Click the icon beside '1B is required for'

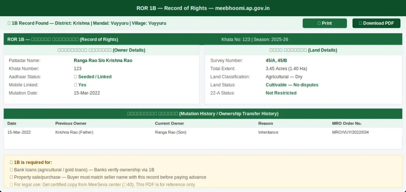click(x=11, y=162)
